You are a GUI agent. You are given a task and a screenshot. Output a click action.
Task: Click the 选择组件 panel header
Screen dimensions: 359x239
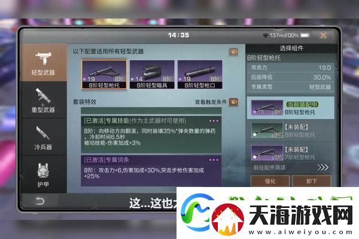click(x=291, y=48)
